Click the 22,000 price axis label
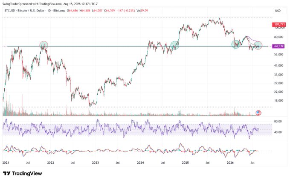 tap(278, 92)
